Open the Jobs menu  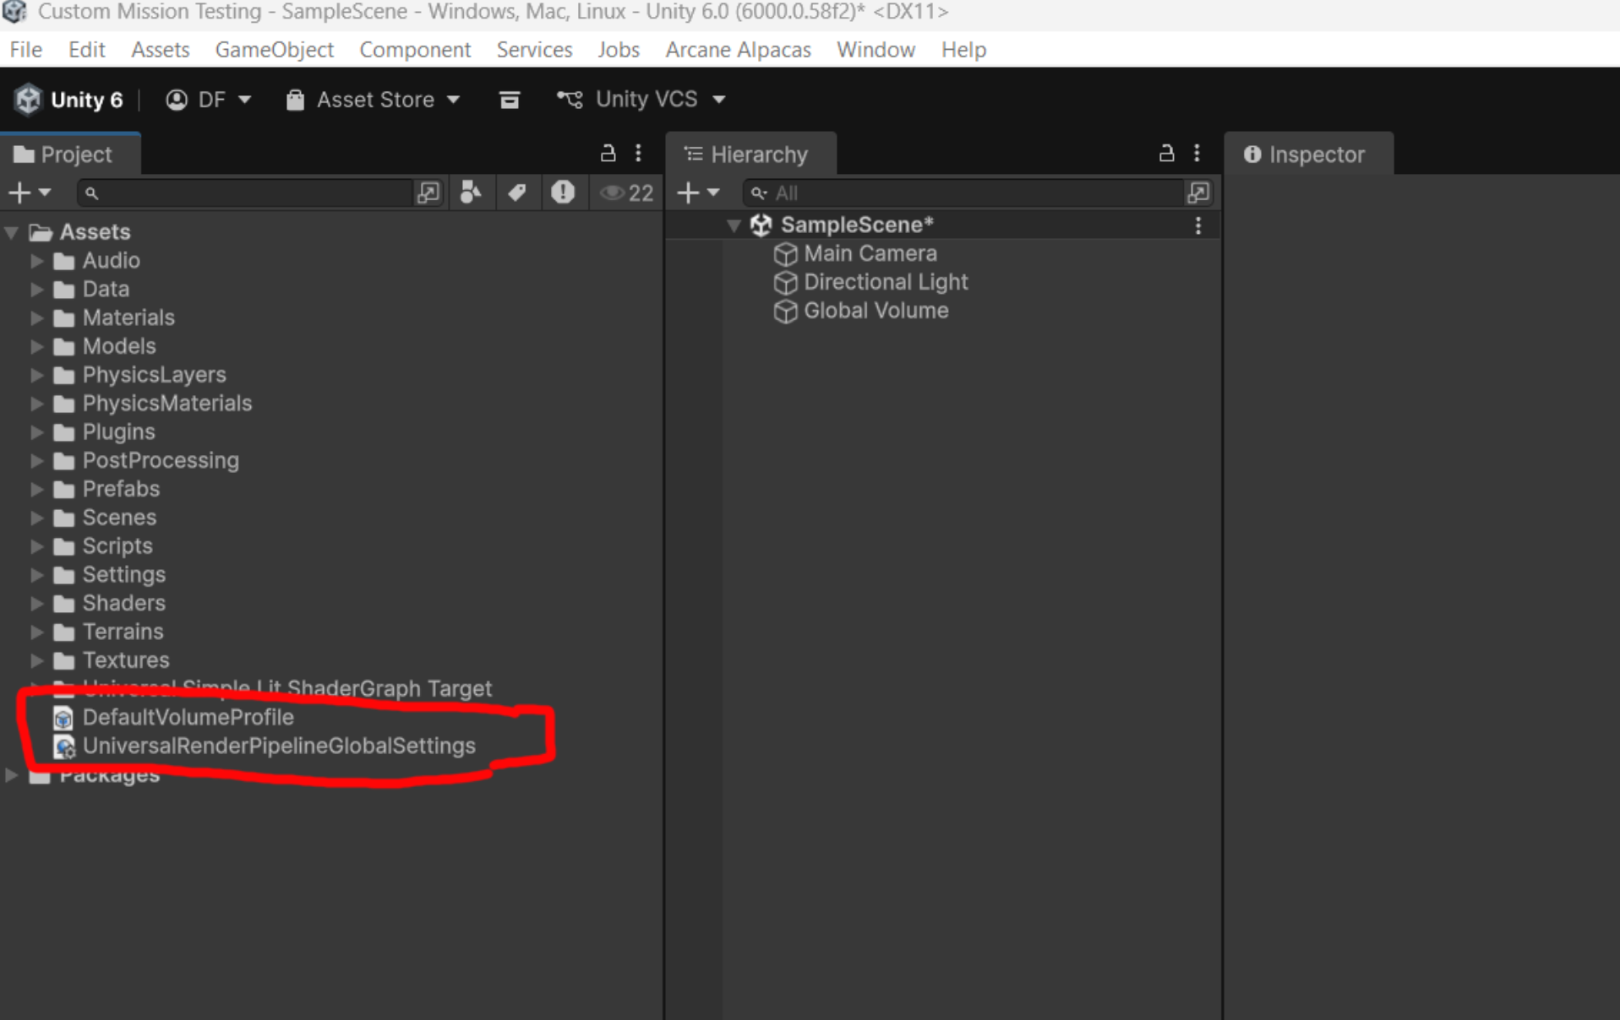point(619,50)
